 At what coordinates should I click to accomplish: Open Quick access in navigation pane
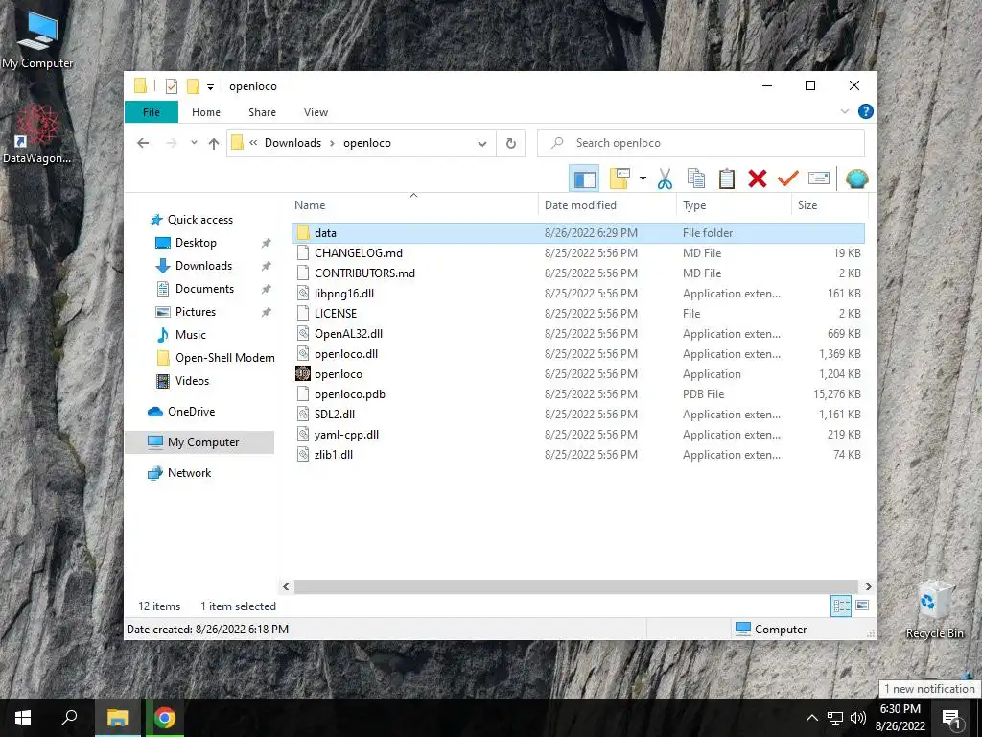click(x=199, y=220)
